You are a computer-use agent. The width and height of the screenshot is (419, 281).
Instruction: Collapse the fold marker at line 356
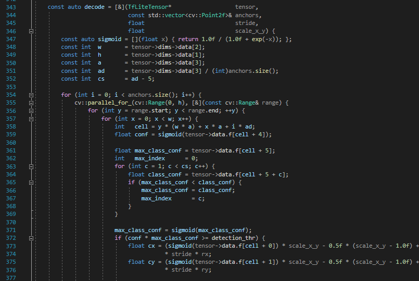(x=31, y=111)
